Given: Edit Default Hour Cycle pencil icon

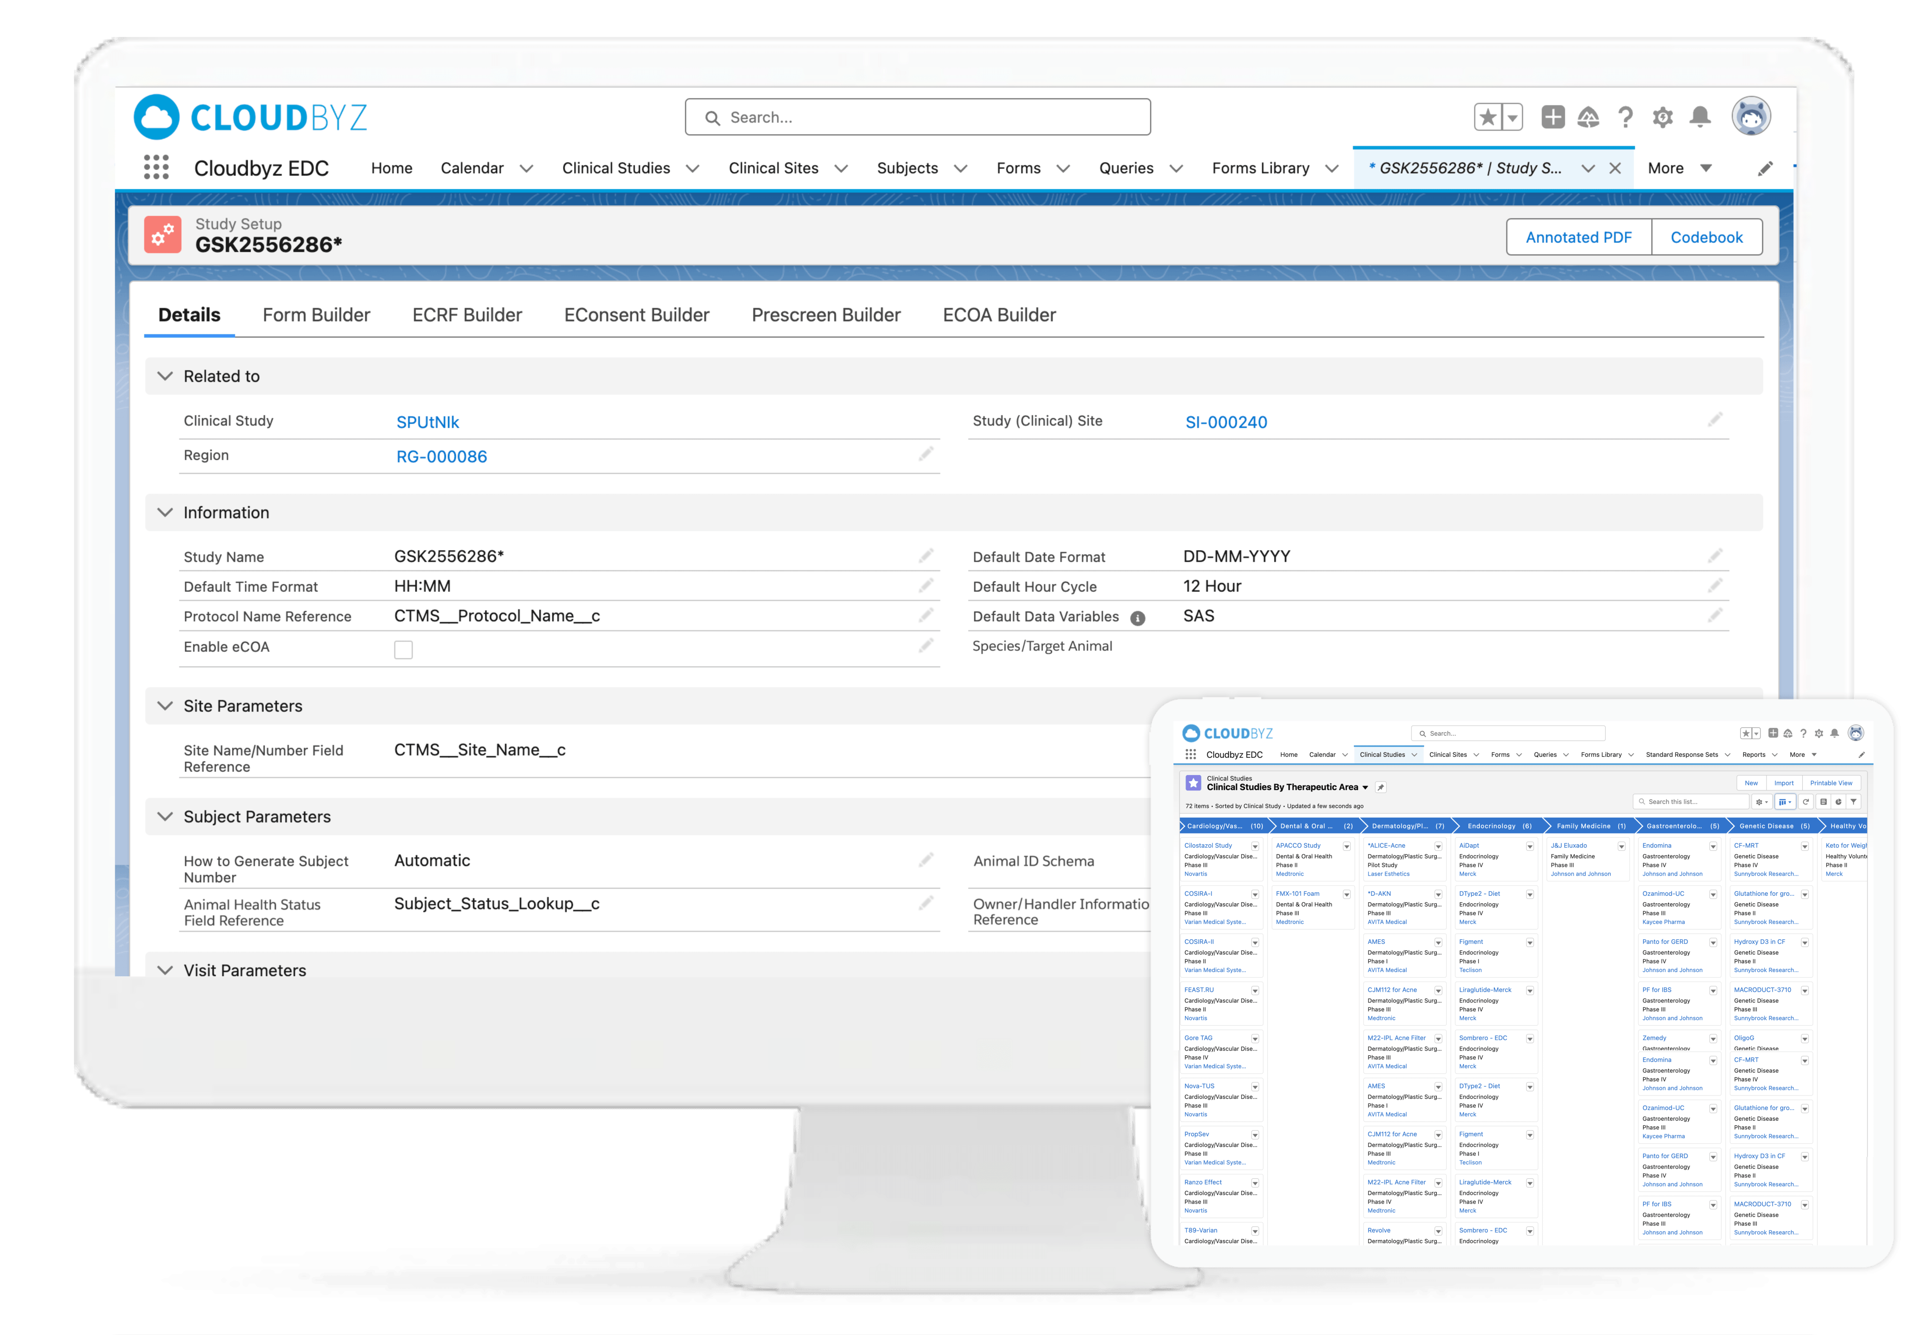Looking at the screenshot, I should (x=1716, y=586).
